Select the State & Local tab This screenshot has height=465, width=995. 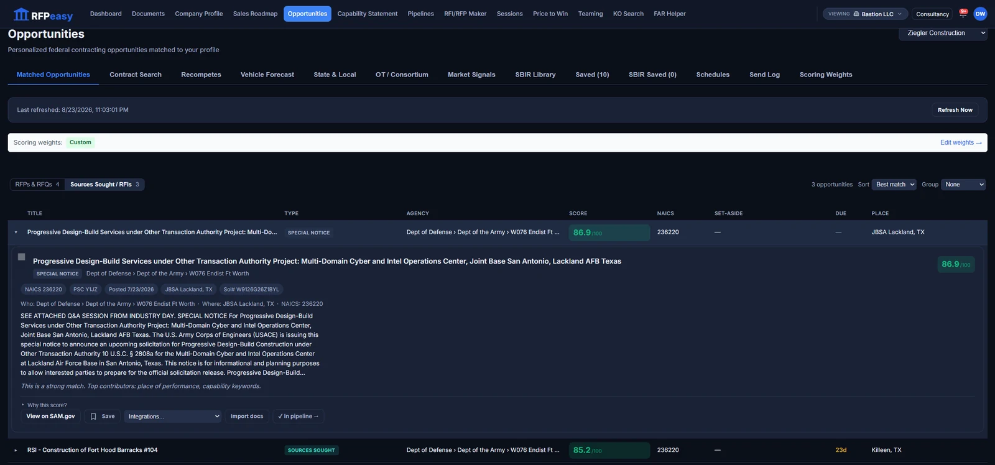pyautogui.click(x=335, y=75)
